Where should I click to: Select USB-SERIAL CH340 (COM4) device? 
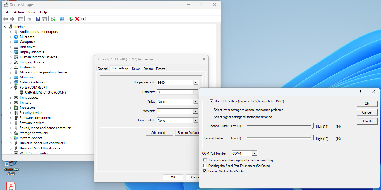(45, 92)
